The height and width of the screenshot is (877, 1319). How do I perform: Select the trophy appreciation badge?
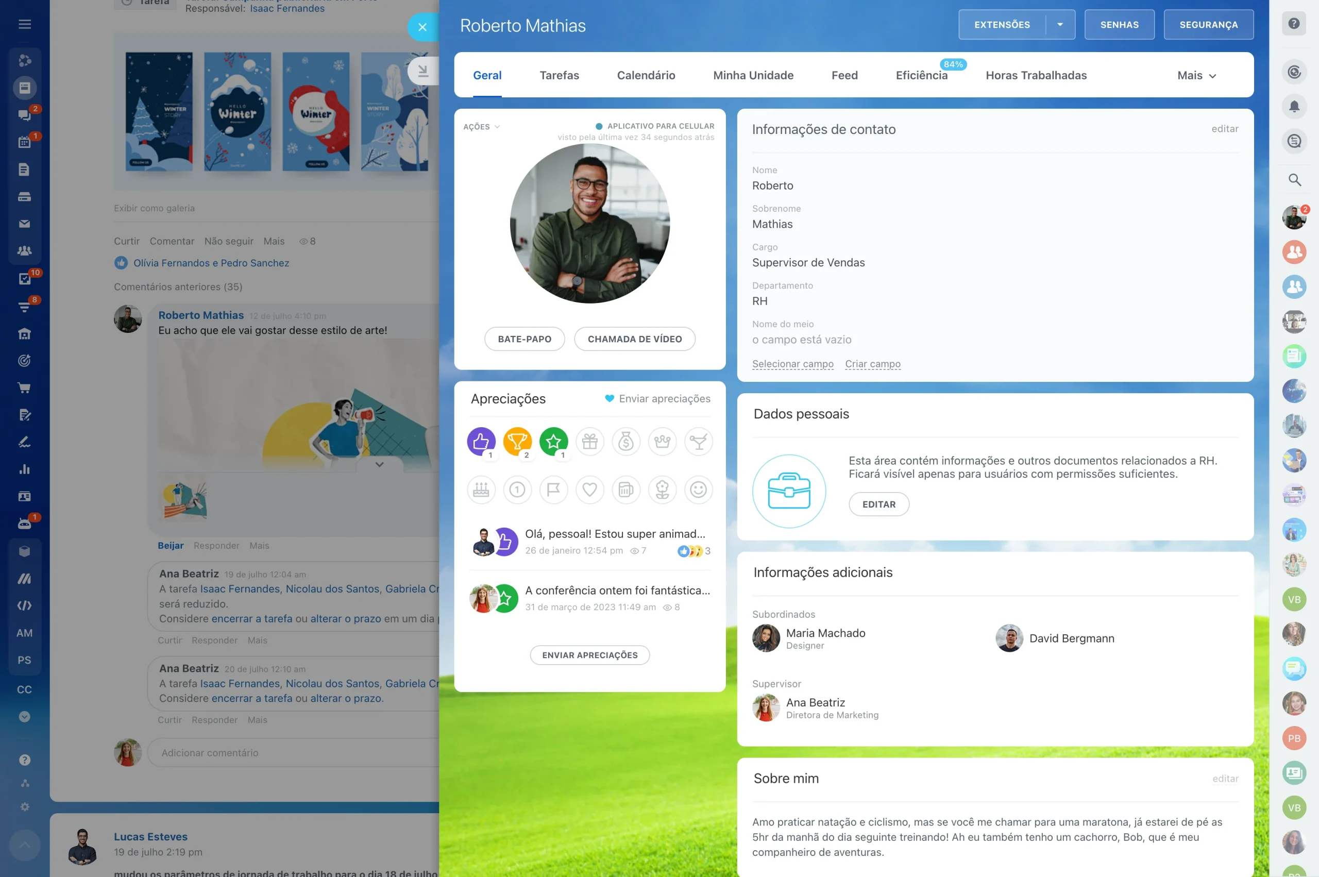point(517,442)
